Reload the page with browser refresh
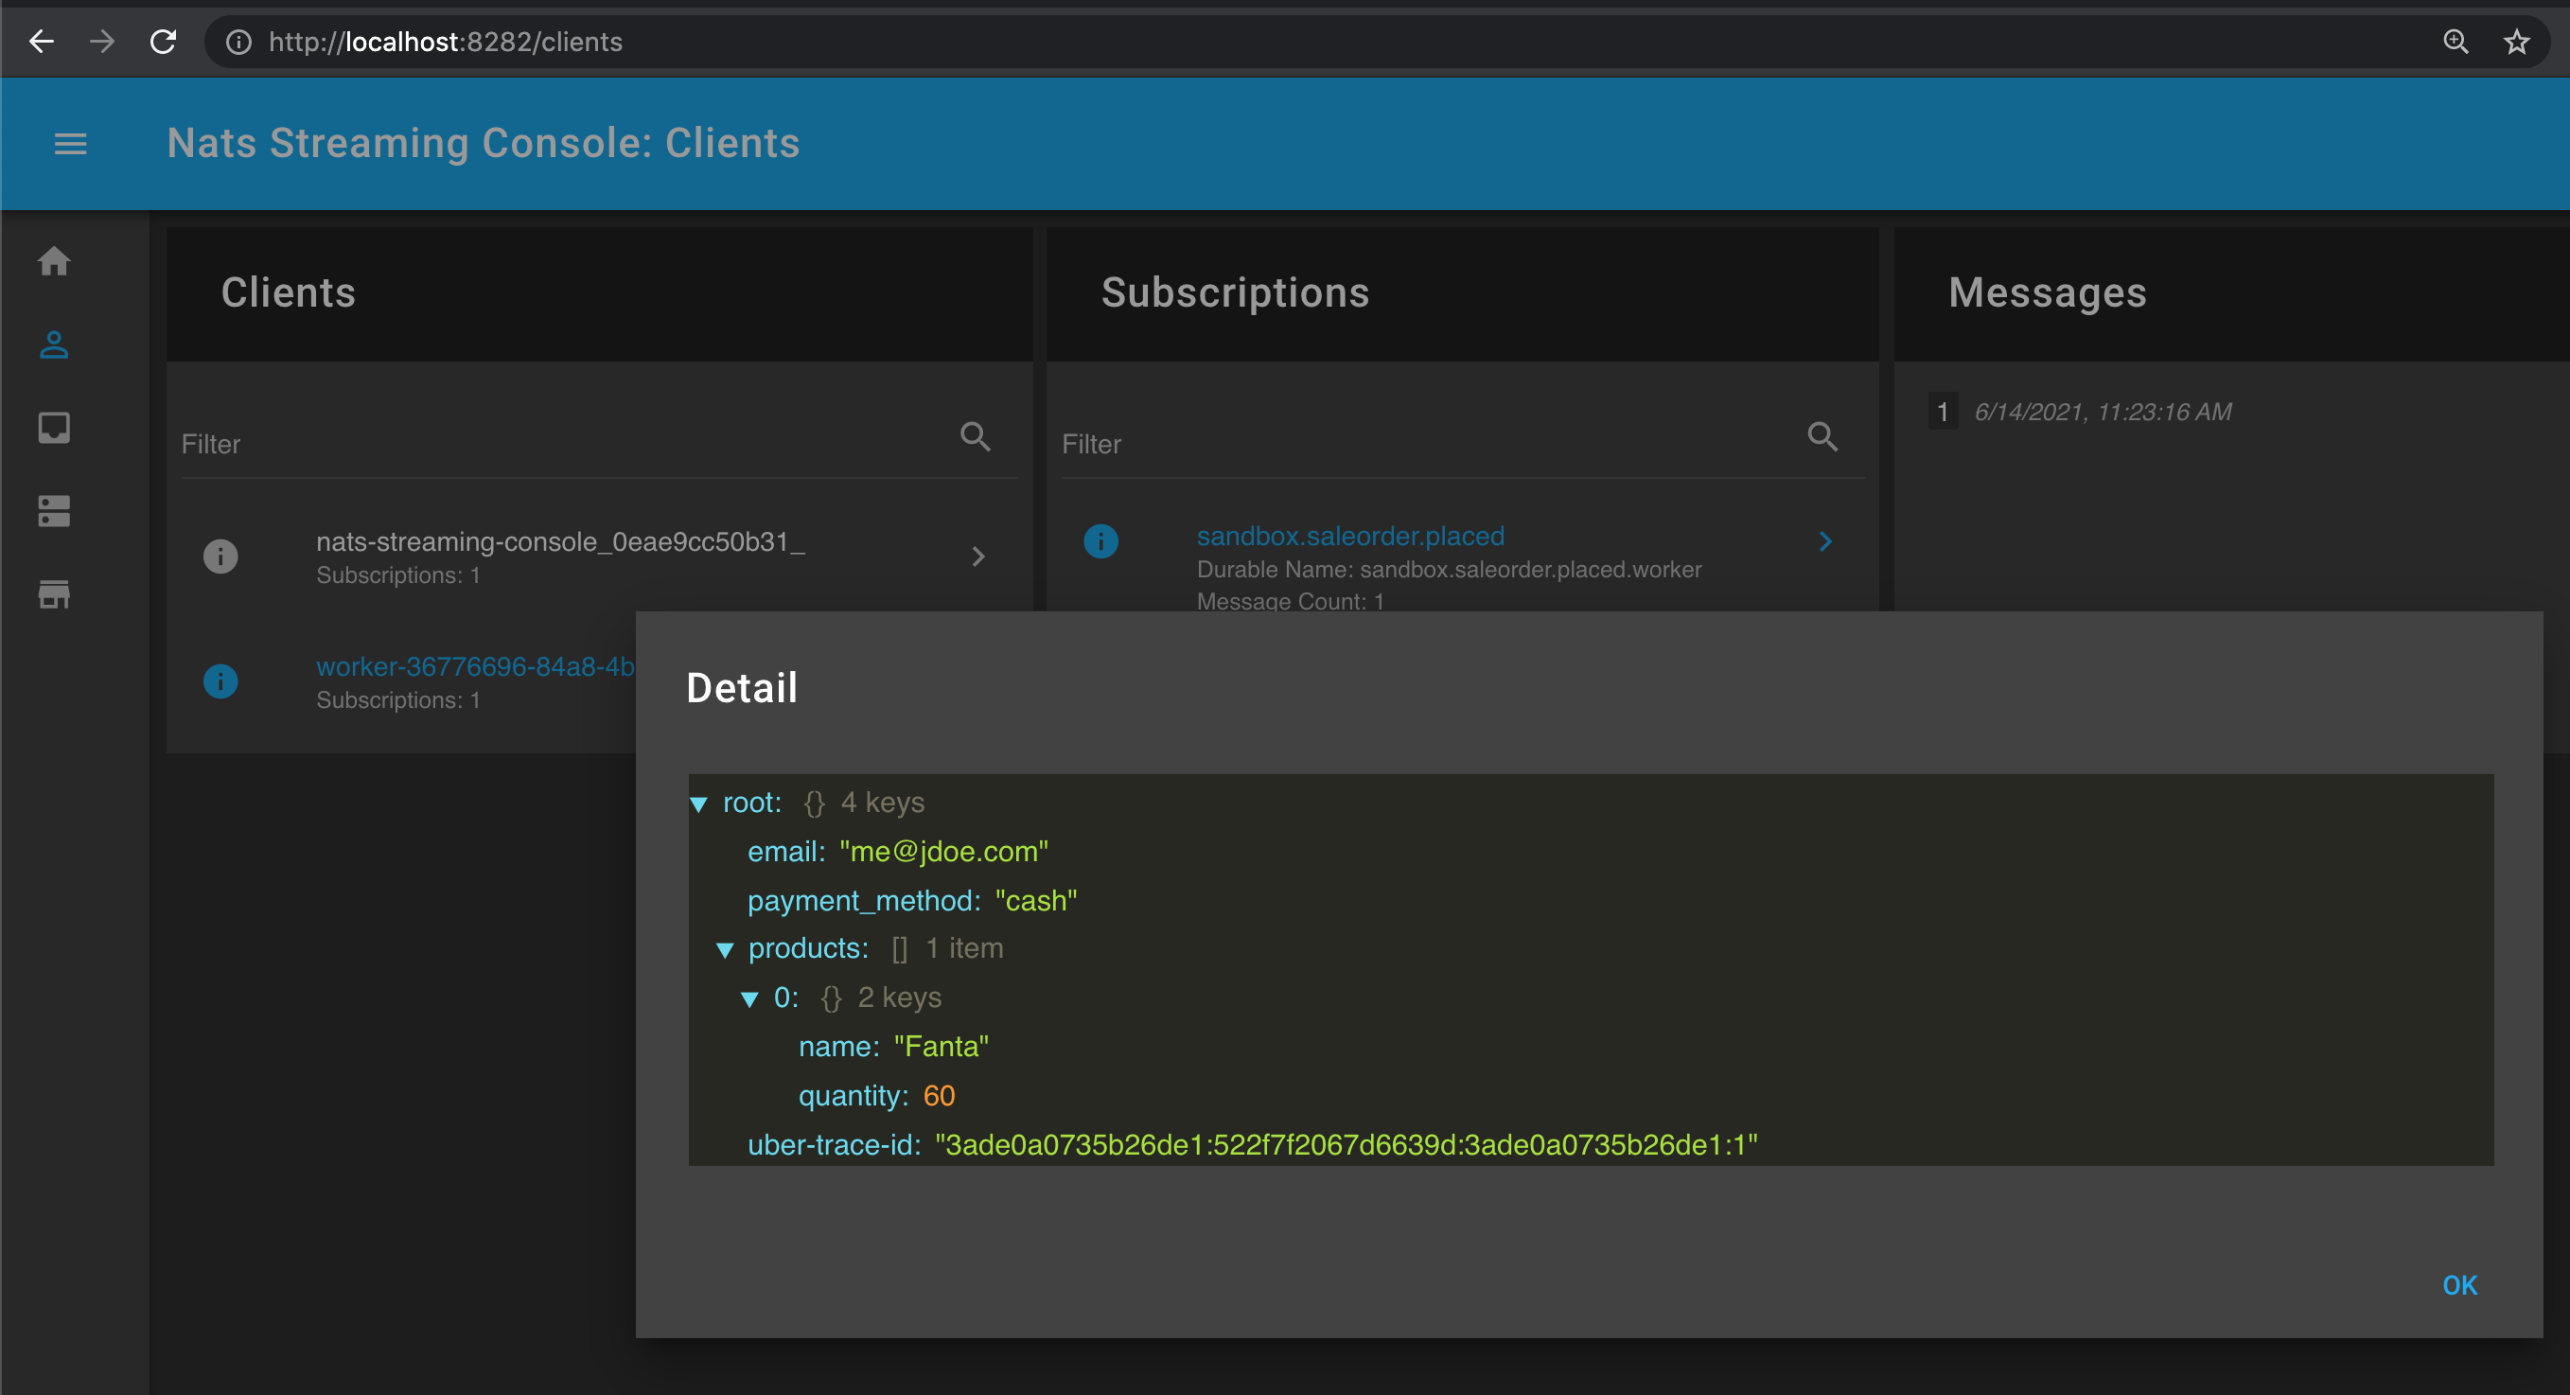2570x1395 pixels. (x=163, y=42)
